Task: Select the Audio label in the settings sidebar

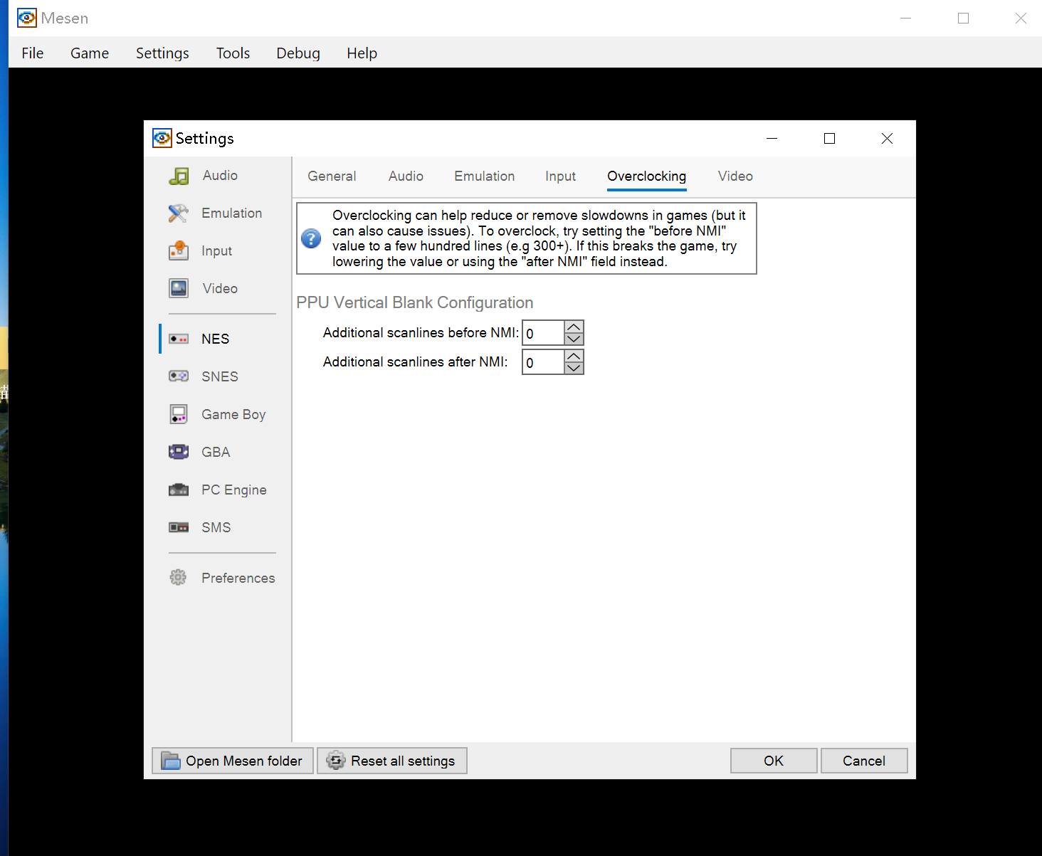Action: [x=220, y=175]
